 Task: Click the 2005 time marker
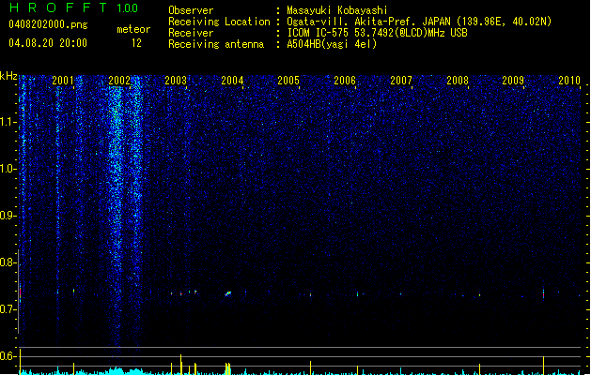point(288,80)
